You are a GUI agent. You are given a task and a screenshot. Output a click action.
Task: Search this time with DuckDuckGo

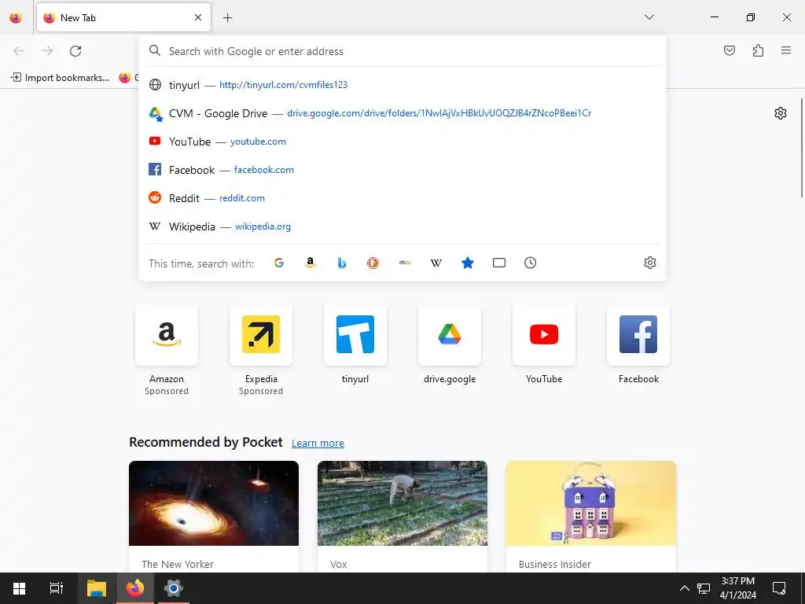pos(373,263)
